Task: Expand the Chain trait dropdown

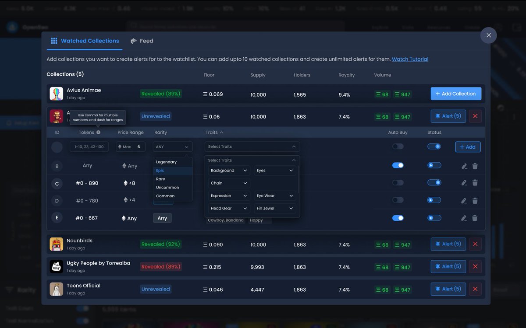Action: tap(229, 183)
